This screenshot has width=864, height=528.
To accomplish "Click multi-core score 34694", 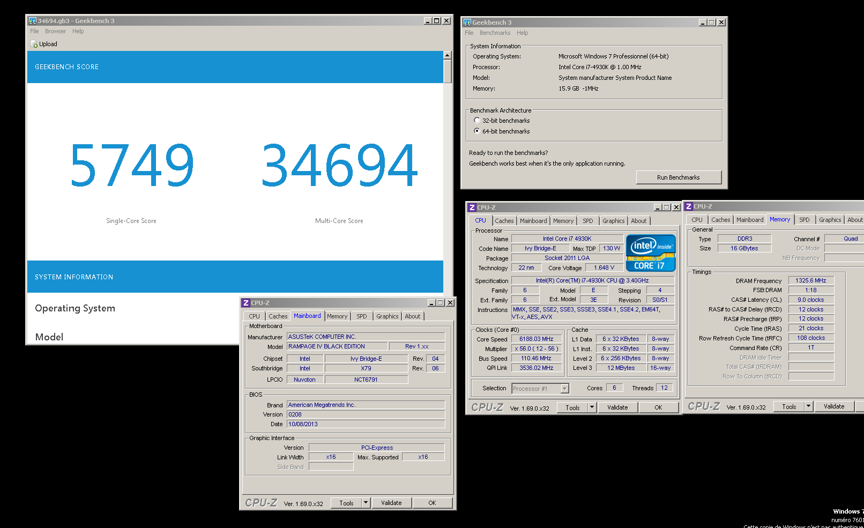I will point(339,165).
